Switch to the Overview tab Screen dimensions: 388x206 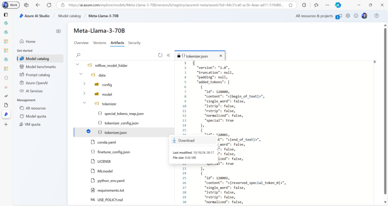[x=81, y=43]
